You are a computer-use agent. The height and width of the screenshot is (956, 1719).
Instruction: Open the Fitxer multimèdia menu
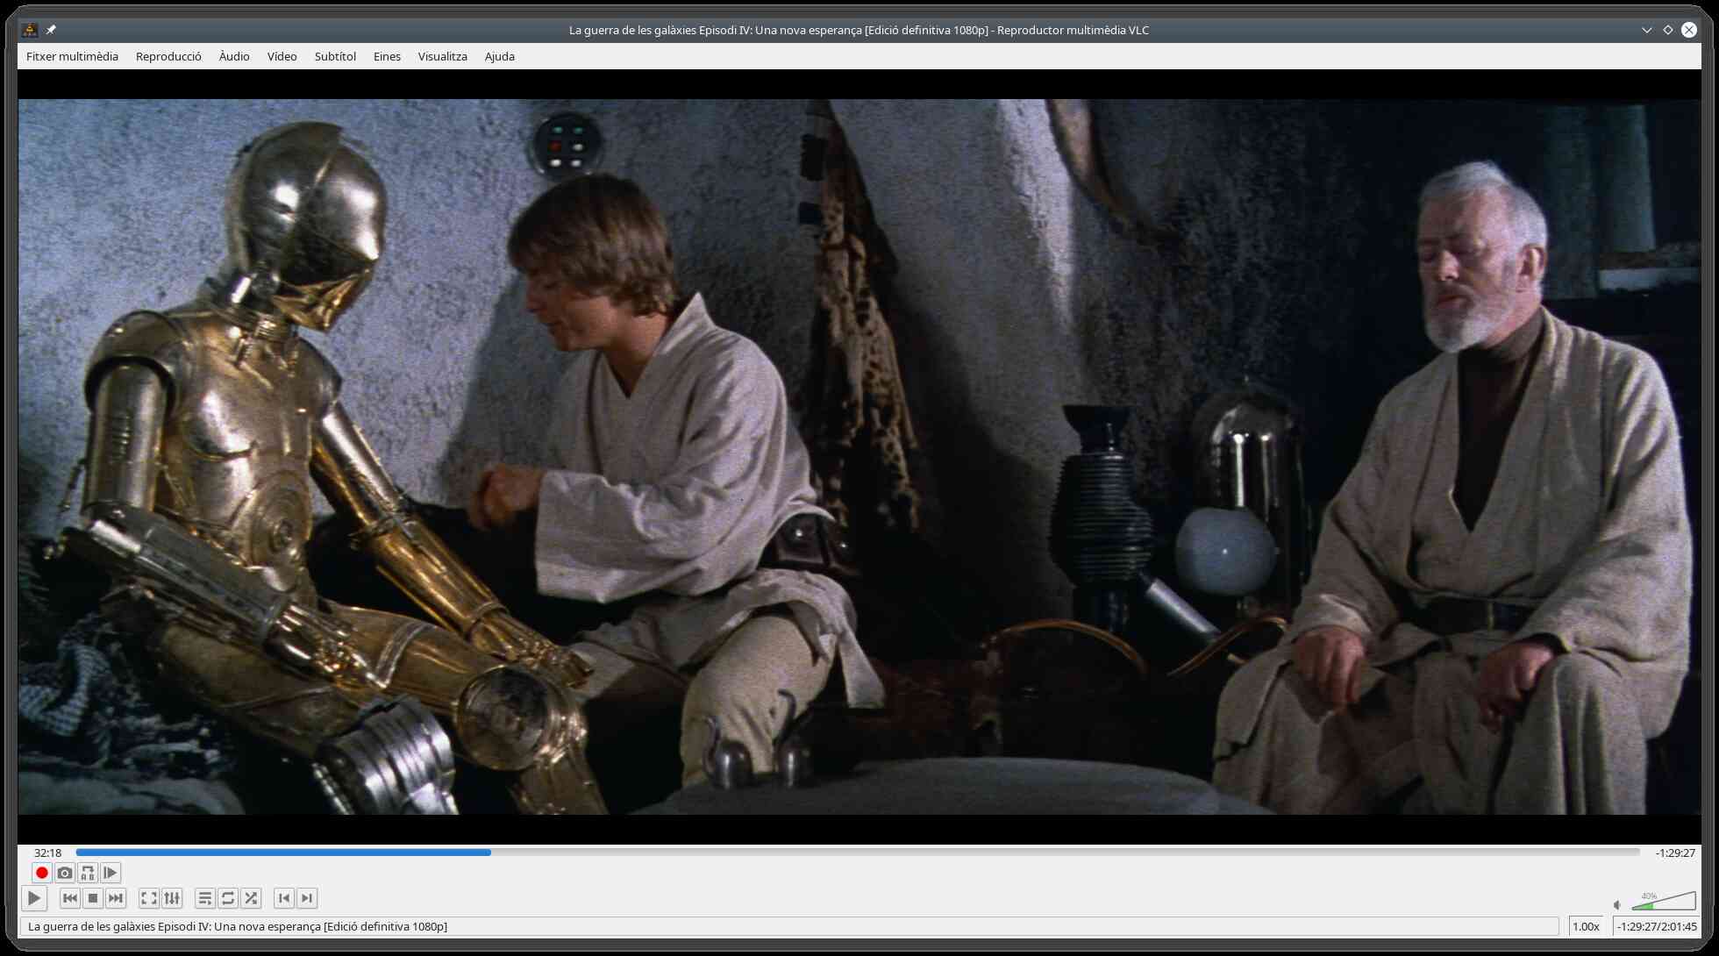72,56
